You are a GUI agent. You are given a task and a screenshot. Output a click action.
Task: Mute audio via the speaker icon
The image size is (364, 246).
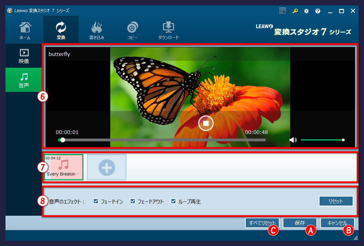[x=293, y=140]
